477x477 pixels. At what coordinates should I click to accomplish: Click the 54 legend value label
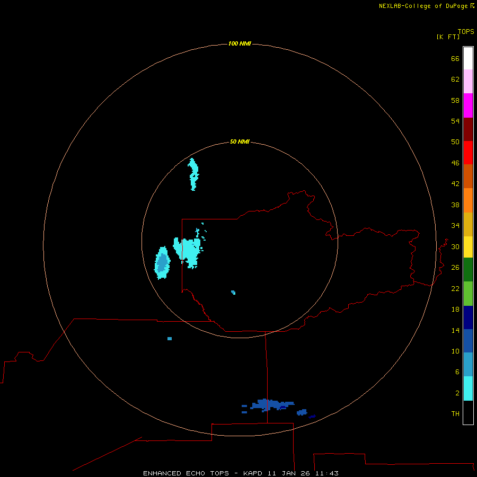(x=455, y=121)
